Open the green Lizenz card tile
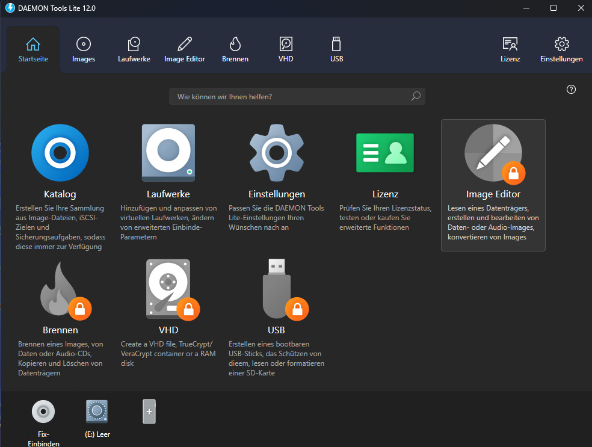592x447 pixels. [x=385, y=153]
